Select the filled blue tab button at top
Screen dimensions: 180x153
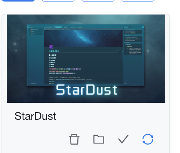click(x=18, y=0)
